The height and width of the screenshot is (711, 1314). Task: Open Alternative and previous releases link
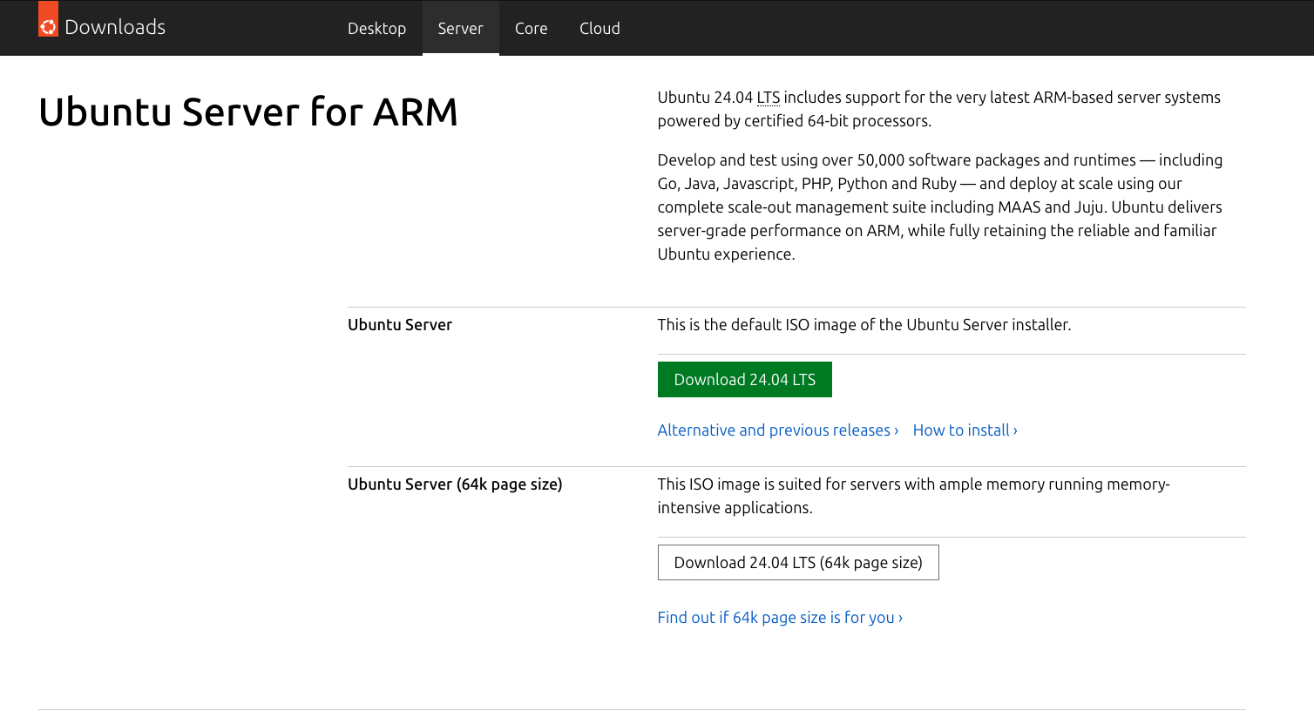click(777, 430)
